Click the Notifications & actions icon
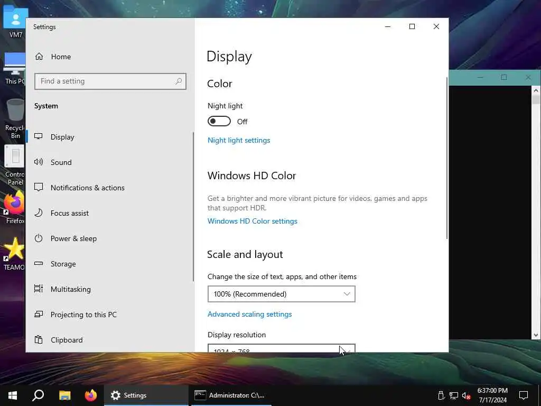The image size is (541, 406). point(38,187)
